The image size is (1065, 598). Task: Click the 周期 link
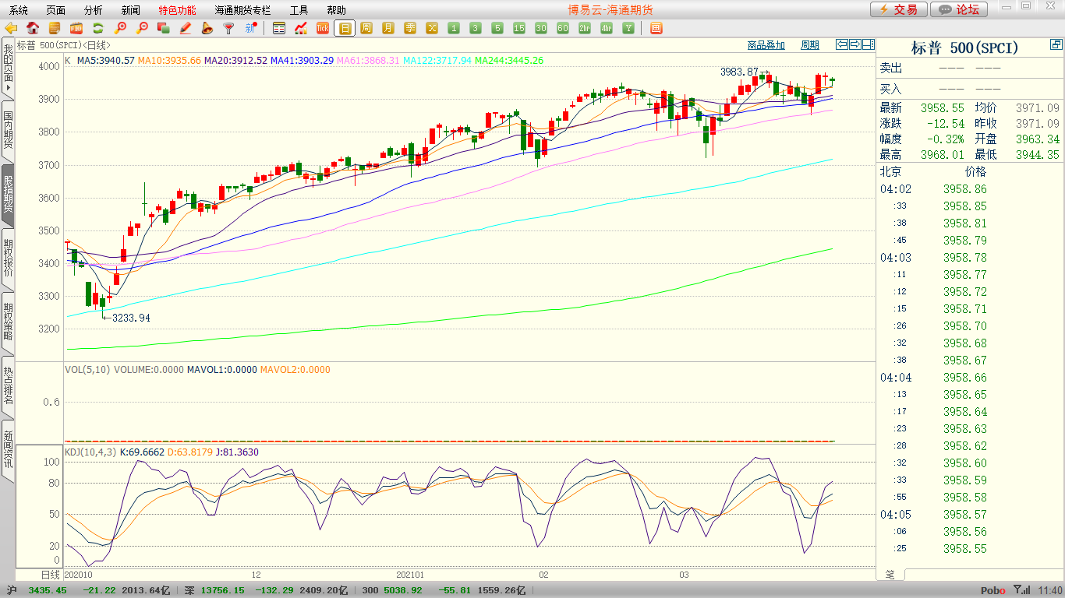pyautogui.click(x=810, y=45)
